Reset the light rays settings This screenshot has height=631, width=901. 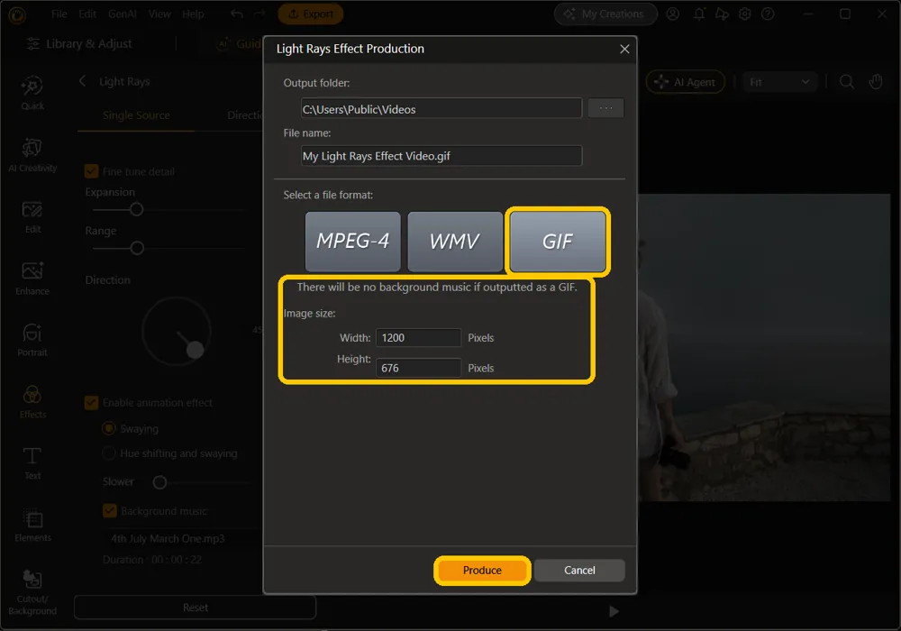click(195, 608)
